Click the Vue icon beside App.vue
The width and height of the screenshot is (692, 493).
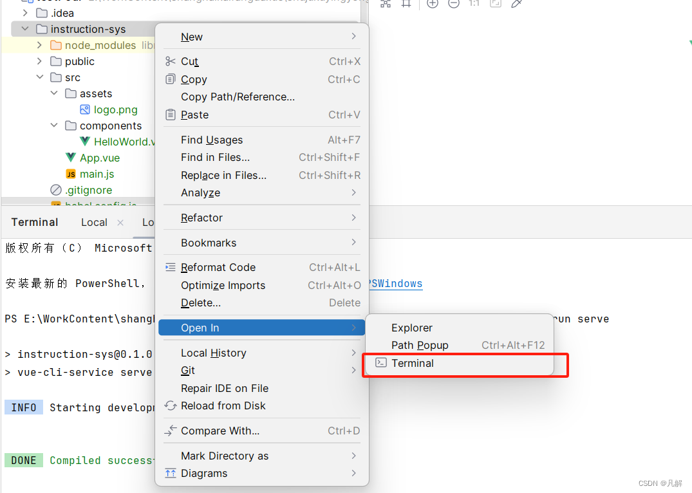click(x=71, y=158)
